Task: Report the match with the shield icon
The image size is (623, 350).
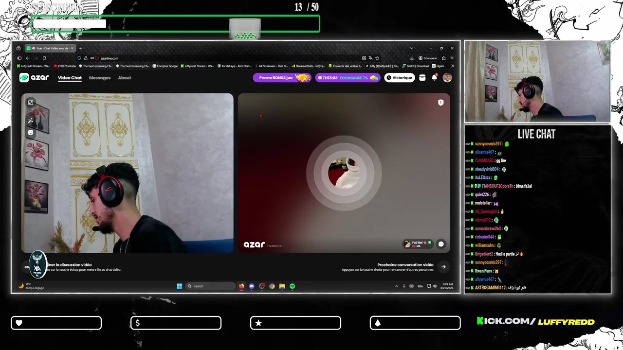Action: [x=440, y=103]
